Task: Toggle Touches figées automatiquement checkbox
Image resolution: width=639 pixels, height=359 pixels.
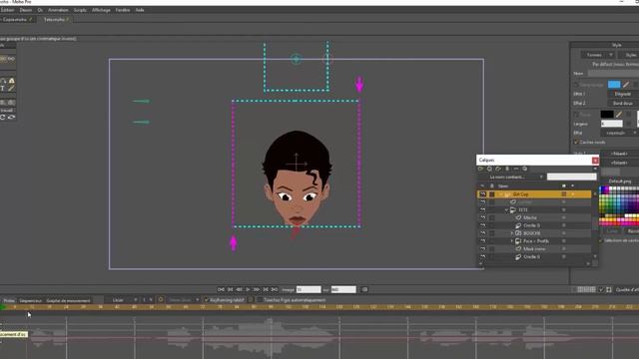Action: coord(260,300)
